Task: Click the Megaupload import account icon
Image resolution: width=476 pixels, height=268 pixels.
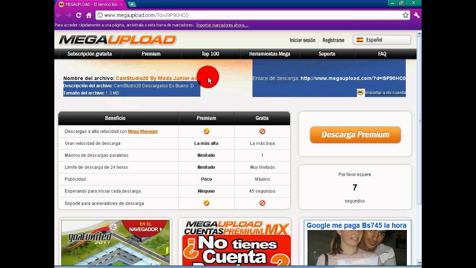Action: [360, 92]
